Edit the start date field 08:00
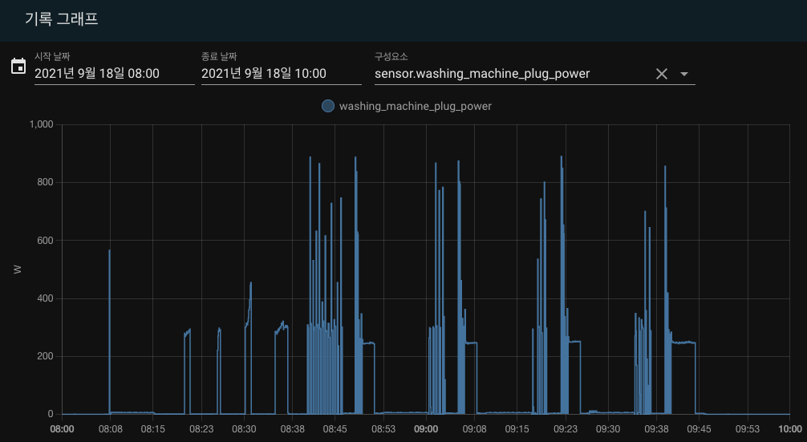The image size is (807, 442). click(114, 74)
